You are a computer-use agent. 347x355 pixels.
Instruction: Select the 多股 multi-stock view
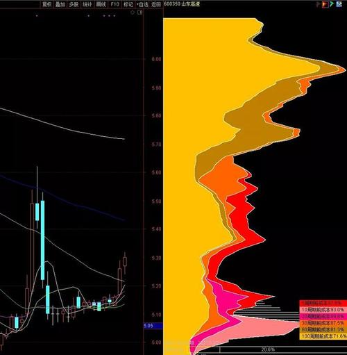point(74,4)
